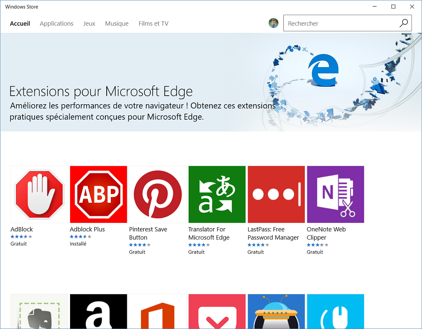This screenshot has height=329, width=422.
Task: Select the Accueil menu item
Action: (x=20, y=23)
